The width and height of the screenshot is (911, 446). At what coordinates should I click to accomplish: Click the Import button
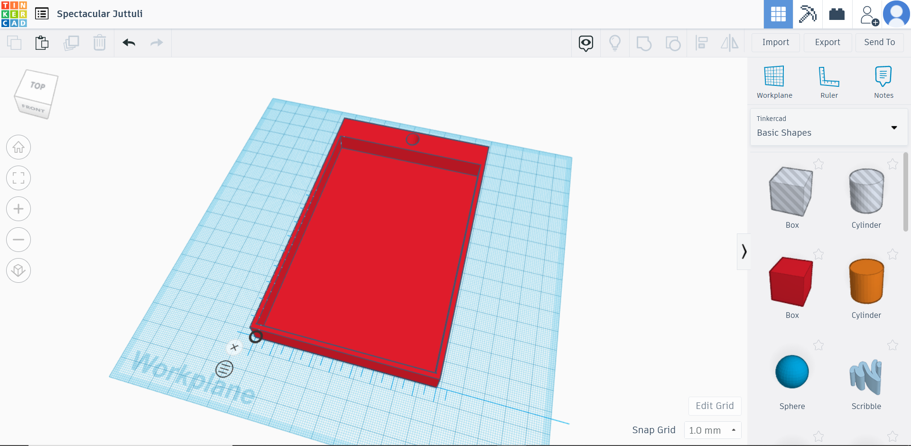[x=776, y=42]
